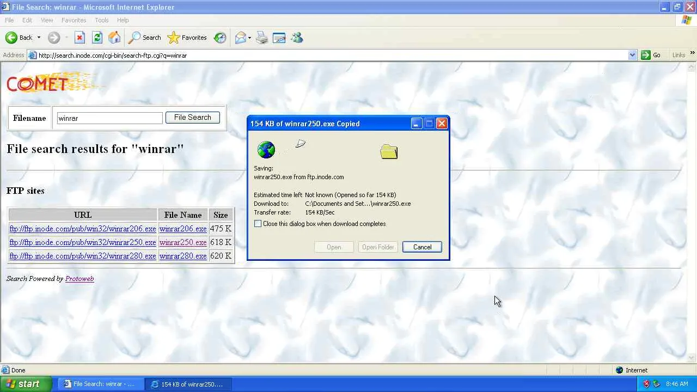Click the greyed-out Open Folder button in the dialog
Screen dimensions: 697x392
[x=378, y=247]
